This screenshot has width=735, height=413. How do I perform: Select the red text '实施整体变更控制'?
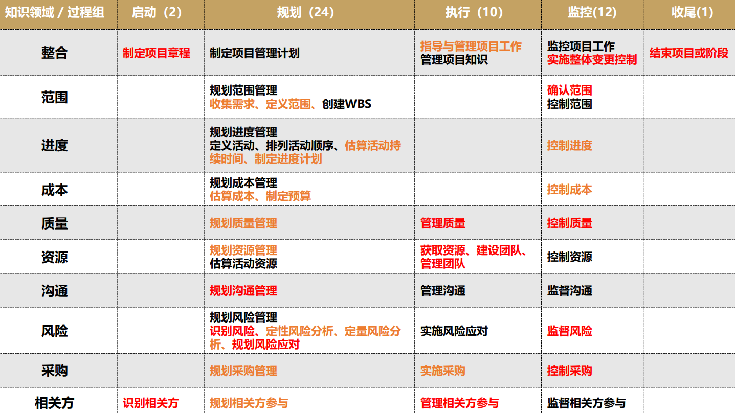coord(592,60)
